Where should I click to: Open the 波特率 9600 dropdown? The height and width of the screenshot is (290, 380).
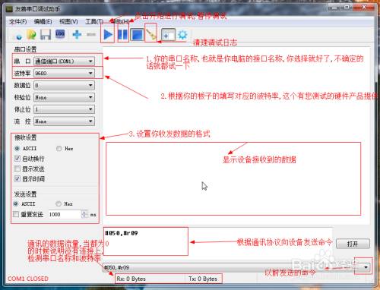pyautogui.click(x=64, y=73)
